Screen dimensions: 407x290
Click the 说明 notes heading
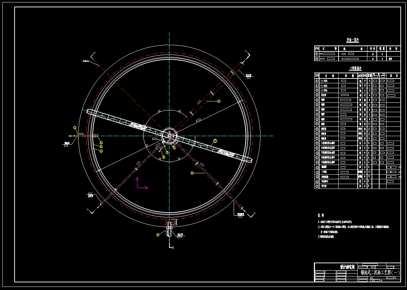tap(320, 215)
